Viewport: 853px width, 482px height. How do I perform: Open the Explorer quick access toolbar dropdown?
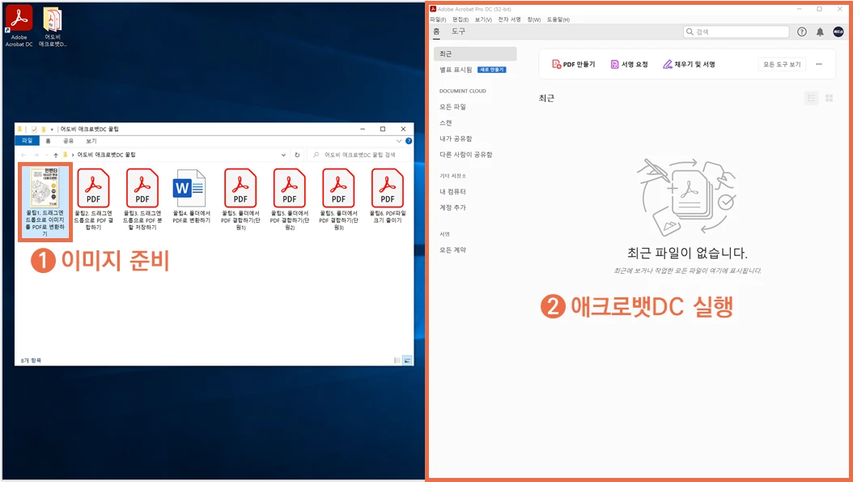(52, 130)
